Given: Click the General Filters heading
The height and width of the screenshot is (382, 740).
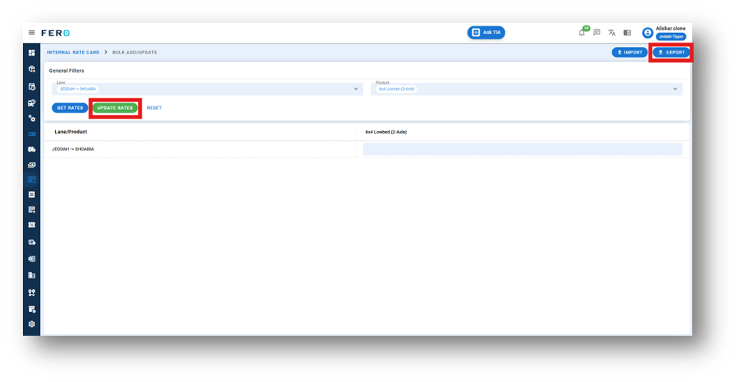Looking at the screenshot, I should click(x=66, y=71).
